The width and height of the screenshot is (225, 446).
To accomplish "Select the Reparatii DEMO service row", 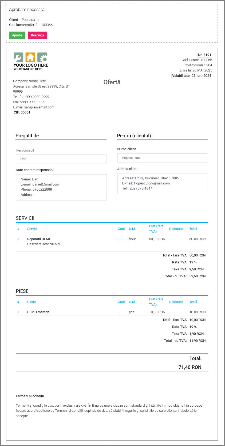I will (39, 239).
